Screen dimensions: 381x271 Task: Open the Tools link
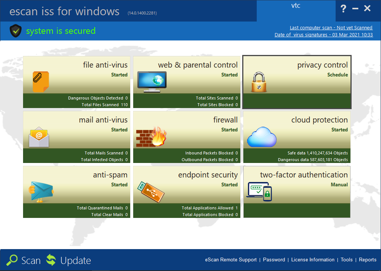346,260
